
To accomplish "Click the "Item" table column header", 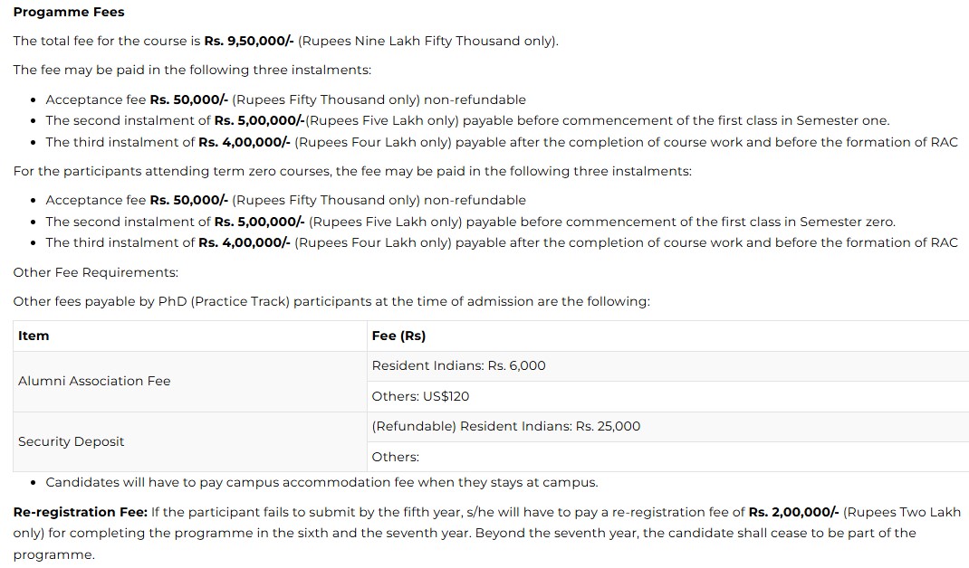I will (34, 336).
